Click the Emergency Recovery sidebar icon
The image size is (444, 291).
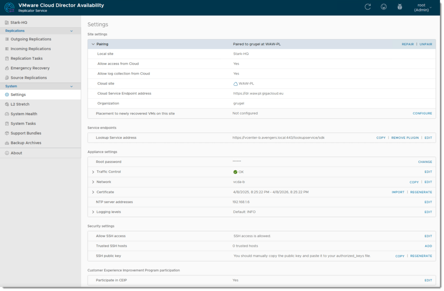[x=7, y=68]
